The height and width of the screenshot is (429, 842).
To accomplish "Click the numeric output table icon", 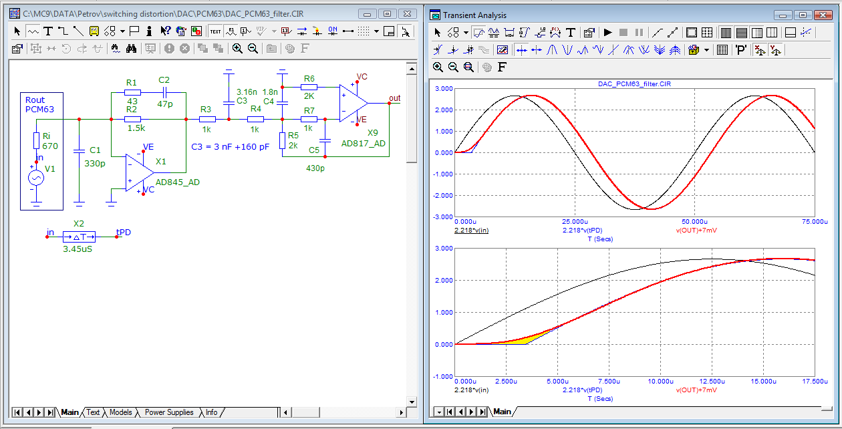I will point(722,49).
